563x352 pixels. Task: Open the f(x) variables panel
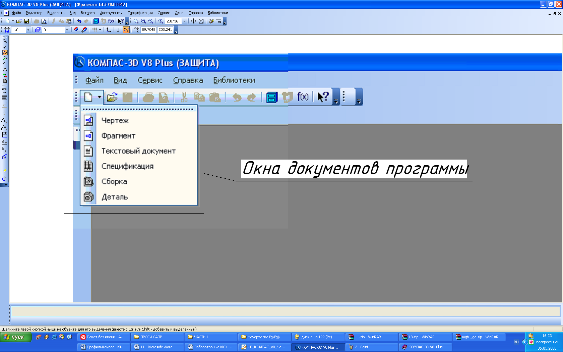(x=111, y=21)
